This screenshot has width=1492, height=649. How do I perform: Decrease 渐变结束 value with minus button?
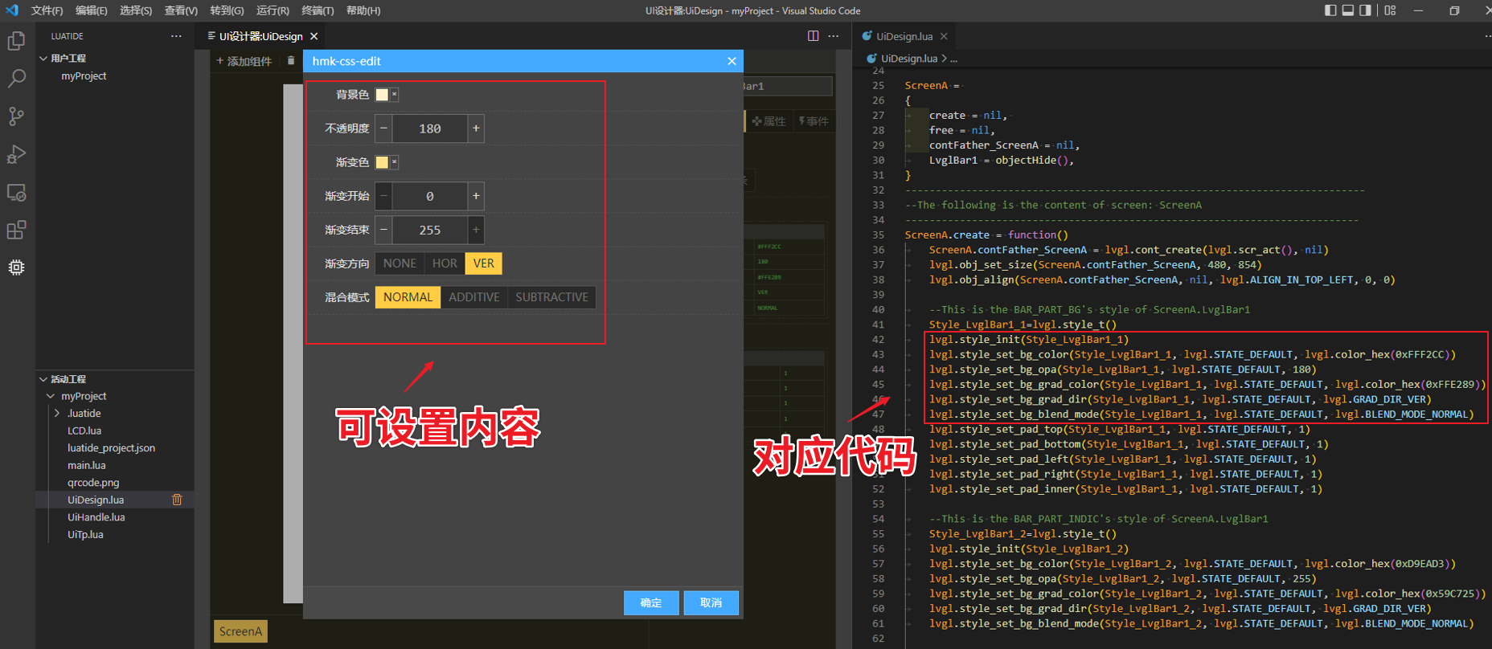(383, 230)
